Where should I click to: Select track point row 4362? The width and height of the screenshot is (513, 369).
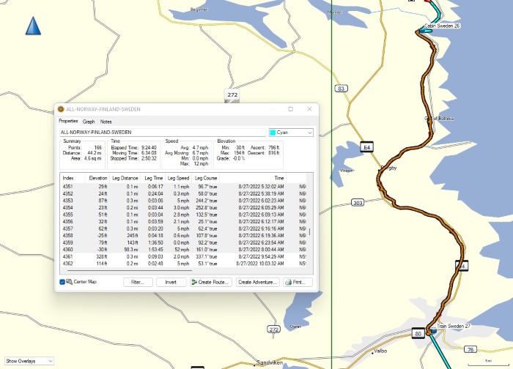coord(184,264)
